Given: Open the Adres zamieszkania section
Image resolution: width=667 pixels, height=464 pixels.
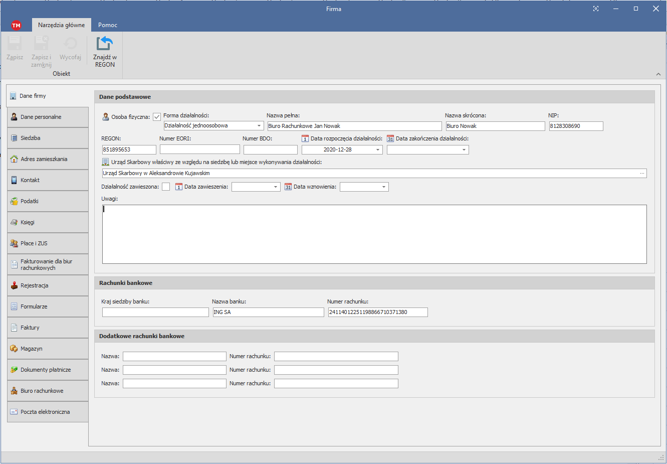Looking at the screenshot, I should click(x=48, y=159).
